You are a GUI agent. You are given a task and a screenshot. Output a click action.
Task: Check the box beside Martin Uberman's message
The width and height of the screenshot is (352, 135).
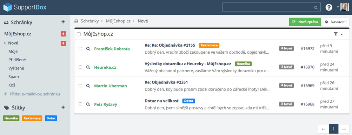tap(80, 86)
